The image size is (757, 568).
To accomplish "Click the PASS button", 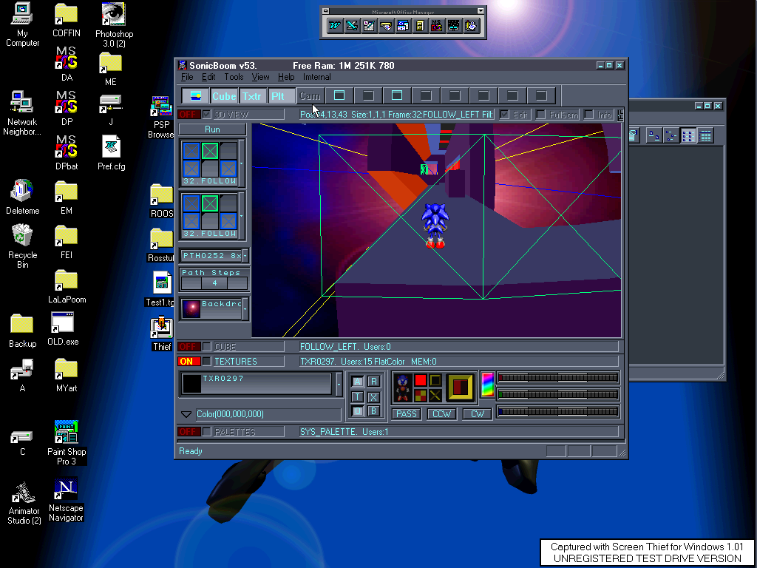I will (407, 414).
